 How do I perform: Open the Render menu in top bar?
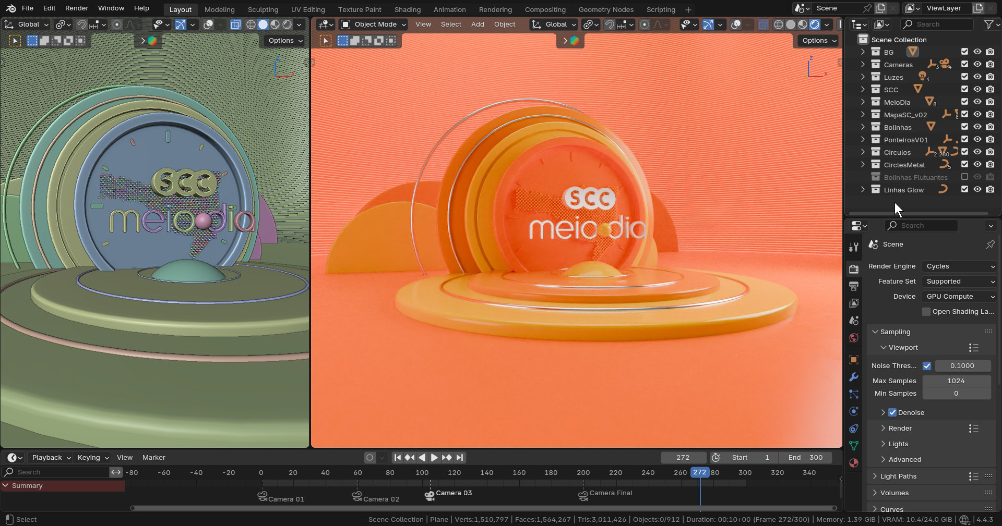[77, 8]
